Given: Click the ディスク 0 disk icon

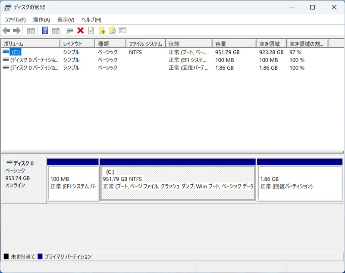Looking at the screenshot, I should tap(9, 162).
